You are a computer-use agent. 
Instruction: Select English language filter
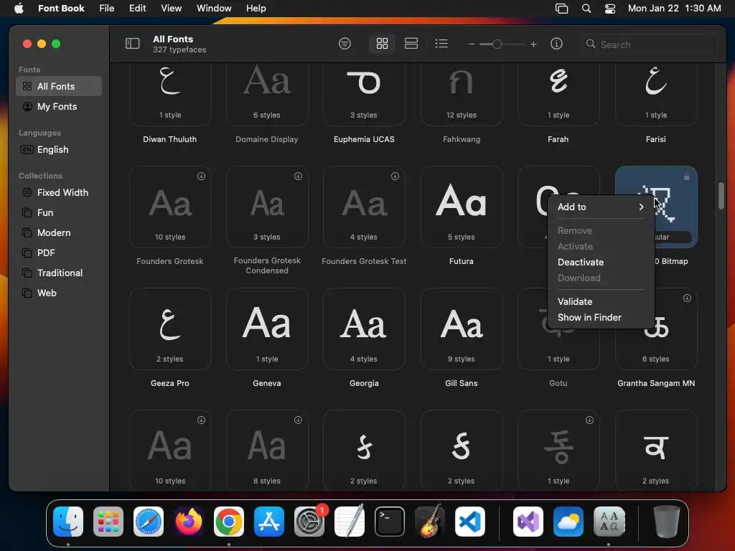[59, 149]
